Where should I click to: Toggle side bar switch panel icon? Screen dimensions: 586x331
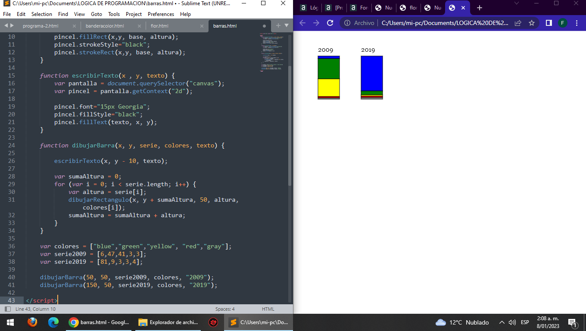[x=7, y=309]
